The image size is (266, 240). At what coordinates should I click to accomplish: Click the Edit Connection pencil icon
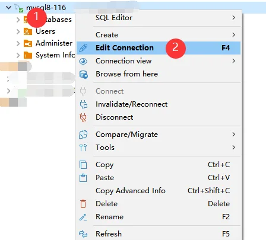click(83, 48)
